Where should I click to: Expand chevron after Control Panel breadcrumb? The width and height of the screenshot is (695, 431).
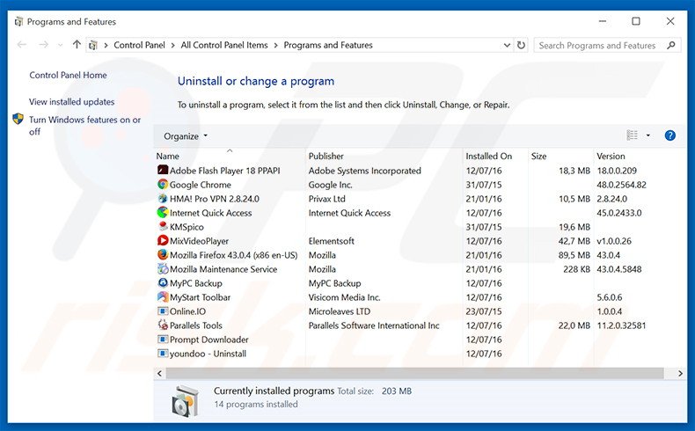pyautogui.click(x=172, y=45)
